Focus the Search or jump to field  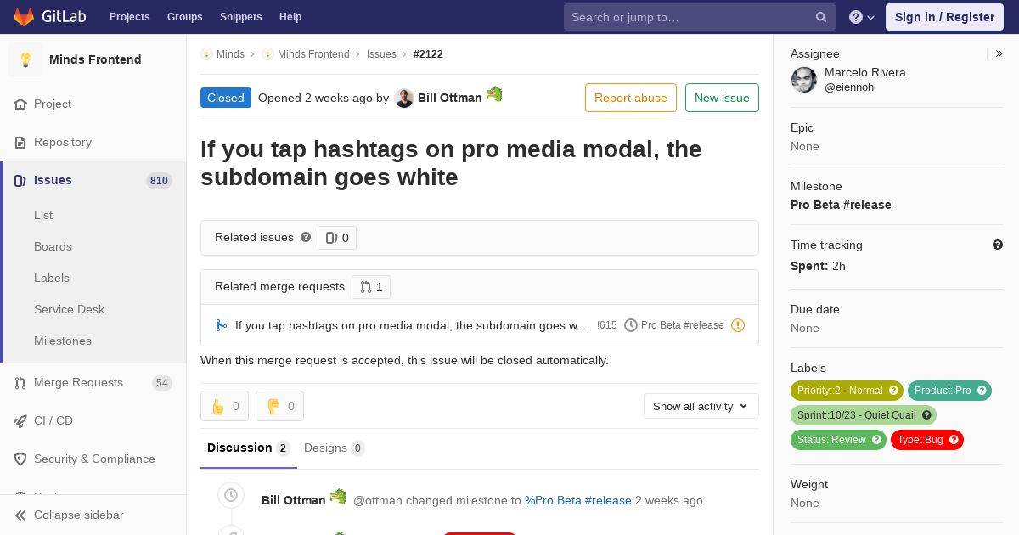coord(700,17)
